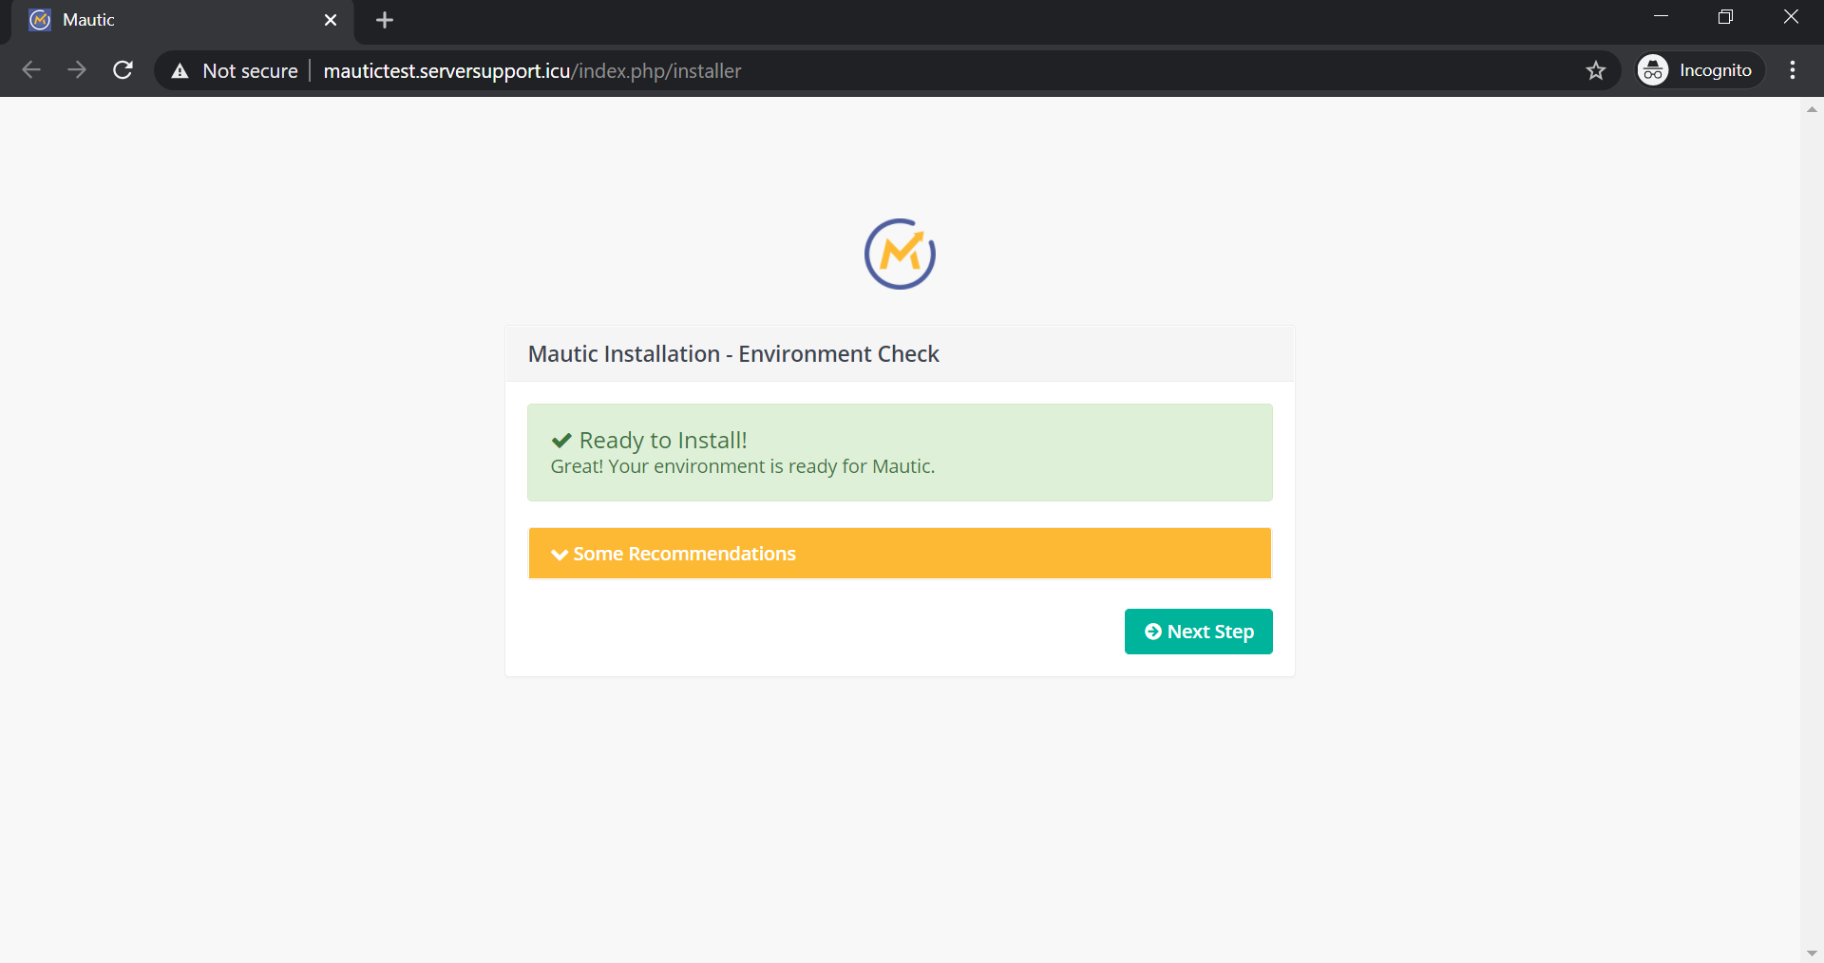Click the Environment Check heading
This screenshot has height=963, width=1824.
coord(733,354)
